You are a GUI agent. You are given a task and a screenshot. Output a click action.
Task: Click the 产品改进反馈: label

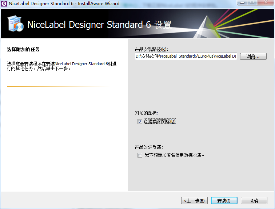[149, 147]
